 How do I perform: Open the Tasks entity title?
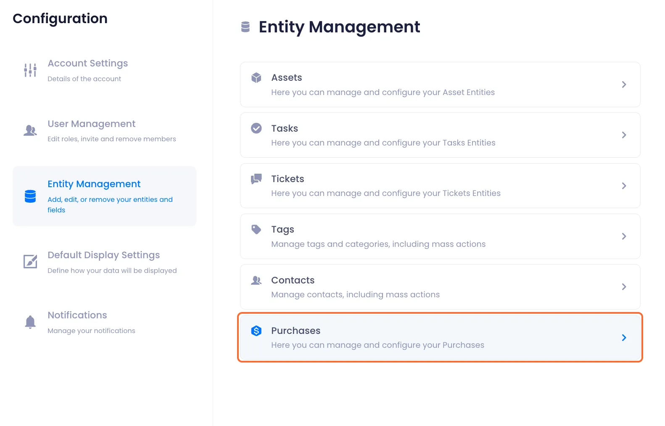[x=285, y=128]
